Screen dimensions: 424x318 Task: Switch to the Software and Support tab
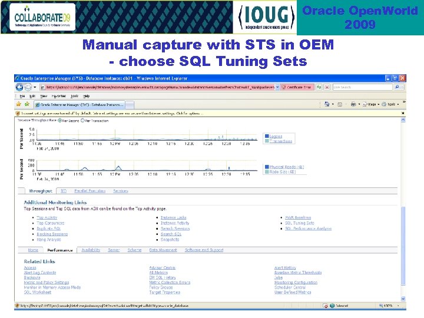click(x=204, y=250)
